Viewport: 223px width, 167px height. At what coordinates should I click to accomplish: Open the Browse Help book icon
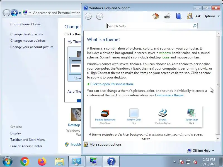click(179, 16)
